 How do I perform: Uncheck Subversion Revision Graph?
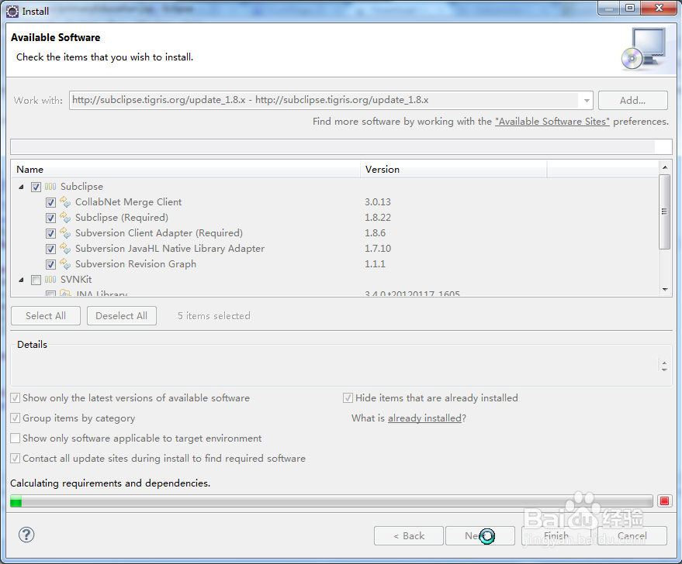pos(51,264)
